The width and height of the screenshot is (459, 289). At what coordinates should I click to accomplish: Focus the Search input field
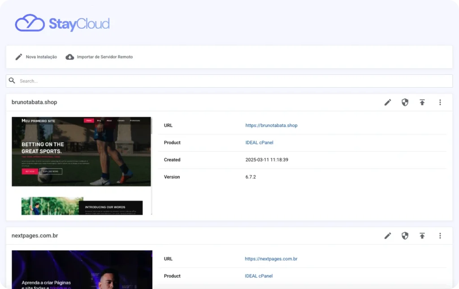point(229,81)
